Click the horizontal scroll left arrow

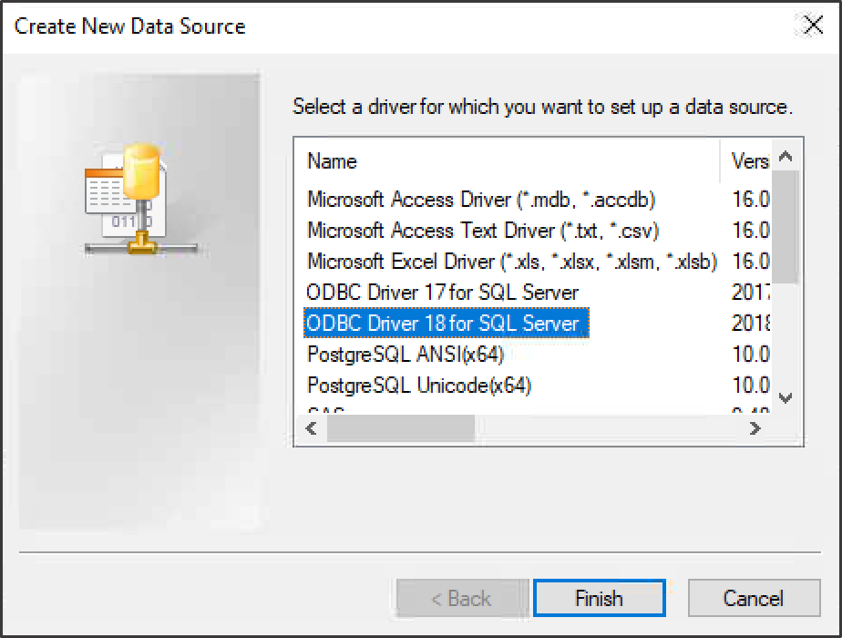click(311, 428)
